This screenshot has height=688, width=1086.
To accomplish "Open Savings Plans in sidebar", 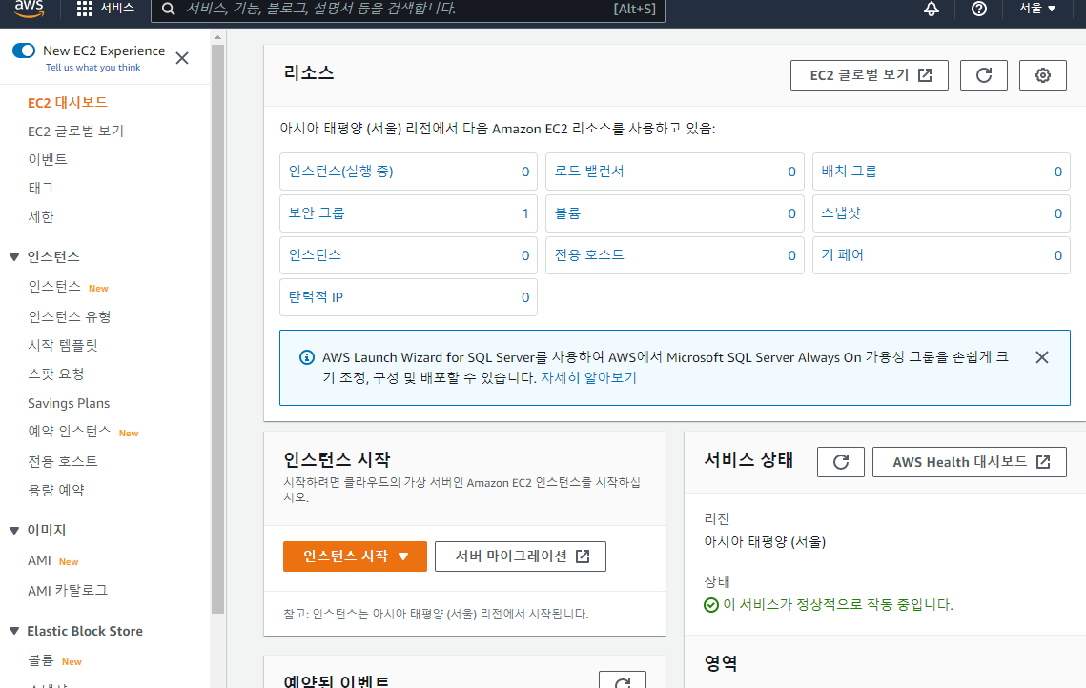I will click(x=69, y=403).
